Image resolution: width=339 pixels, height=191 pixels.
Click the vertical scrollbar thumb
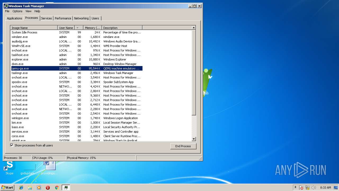pyautogui.click(x=194, y=72)
